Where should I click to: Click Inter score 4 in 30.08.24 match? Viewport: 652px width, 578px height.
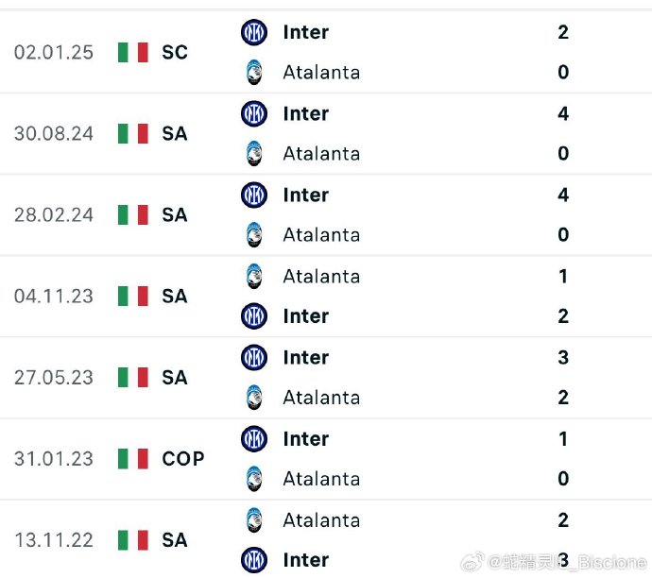coord(563,114)
